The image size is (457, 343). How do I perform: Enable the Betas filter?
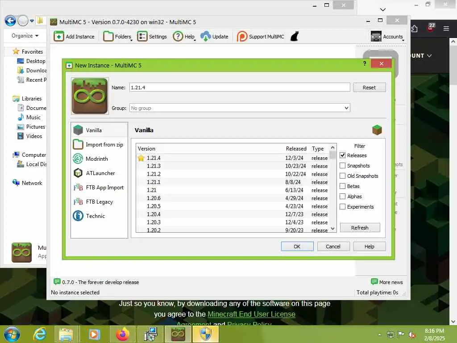coord(343,186)
